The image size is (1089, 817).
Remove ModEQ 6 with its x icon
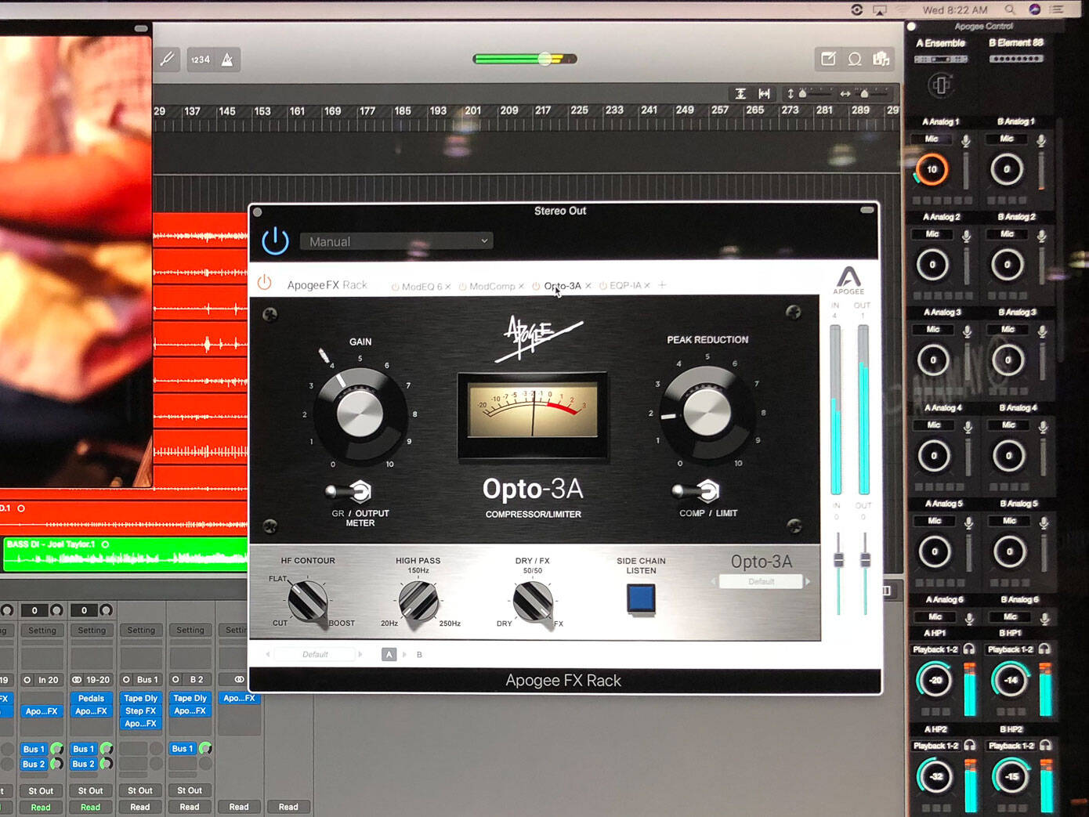point(448,287)
